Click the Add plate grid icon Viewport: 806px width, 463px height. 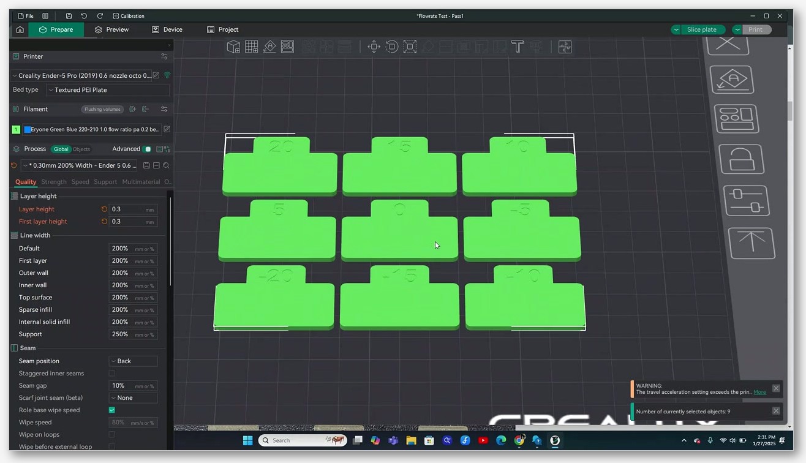pos(251,47)
